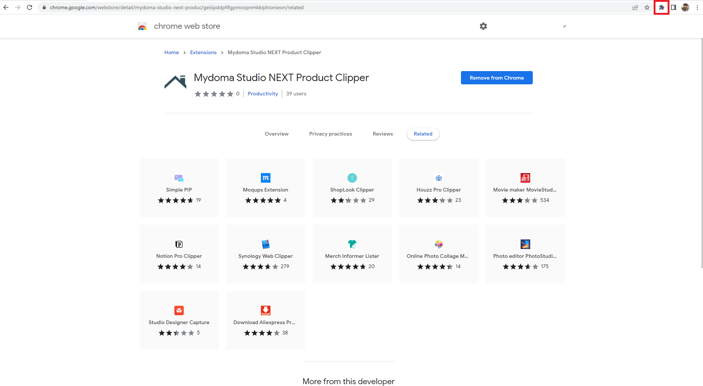Open the Productivity category link
Screen dimensions: 703x386
tap(263, 94)
